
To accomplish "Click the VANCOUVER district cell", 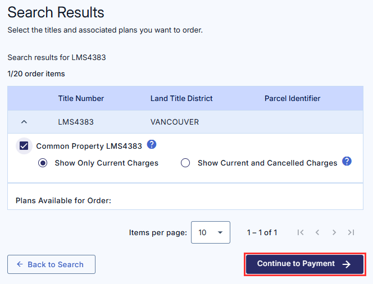I will pyautogui.click(x=175, y=122).
